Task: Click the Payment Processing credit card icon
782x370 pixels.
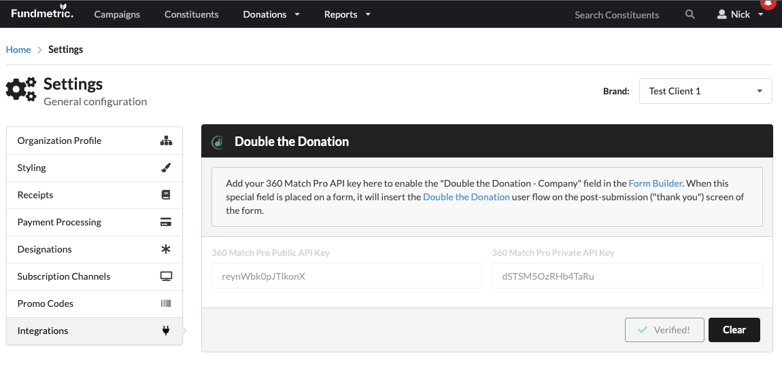Action: (x=166, y=222)
